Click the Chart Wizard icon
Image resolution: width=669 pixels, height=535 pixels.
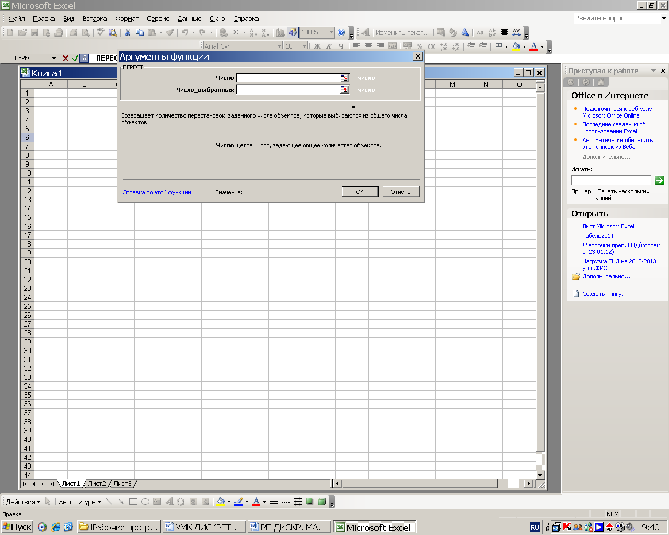(x=281, y=32)
